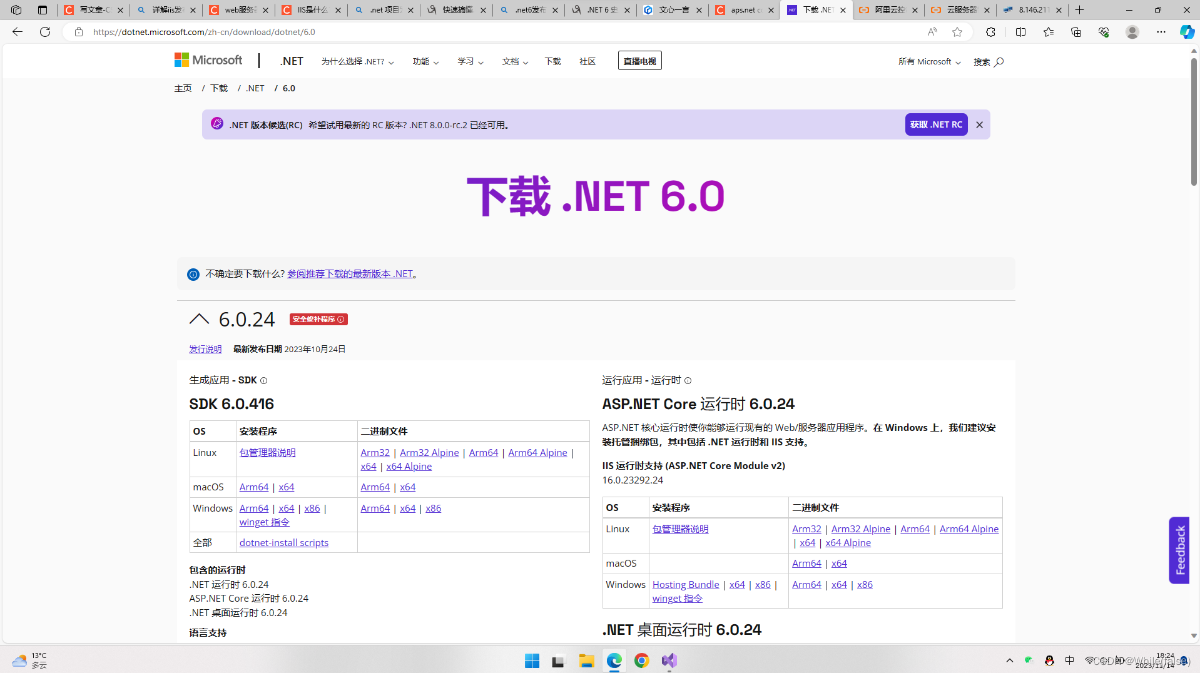Open Visual Studio from the taskbar

[669, 660]
